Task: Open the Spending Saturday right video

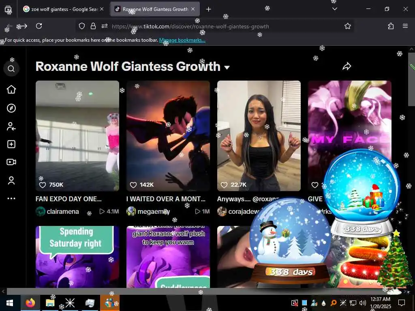Action: click(77, 257)
